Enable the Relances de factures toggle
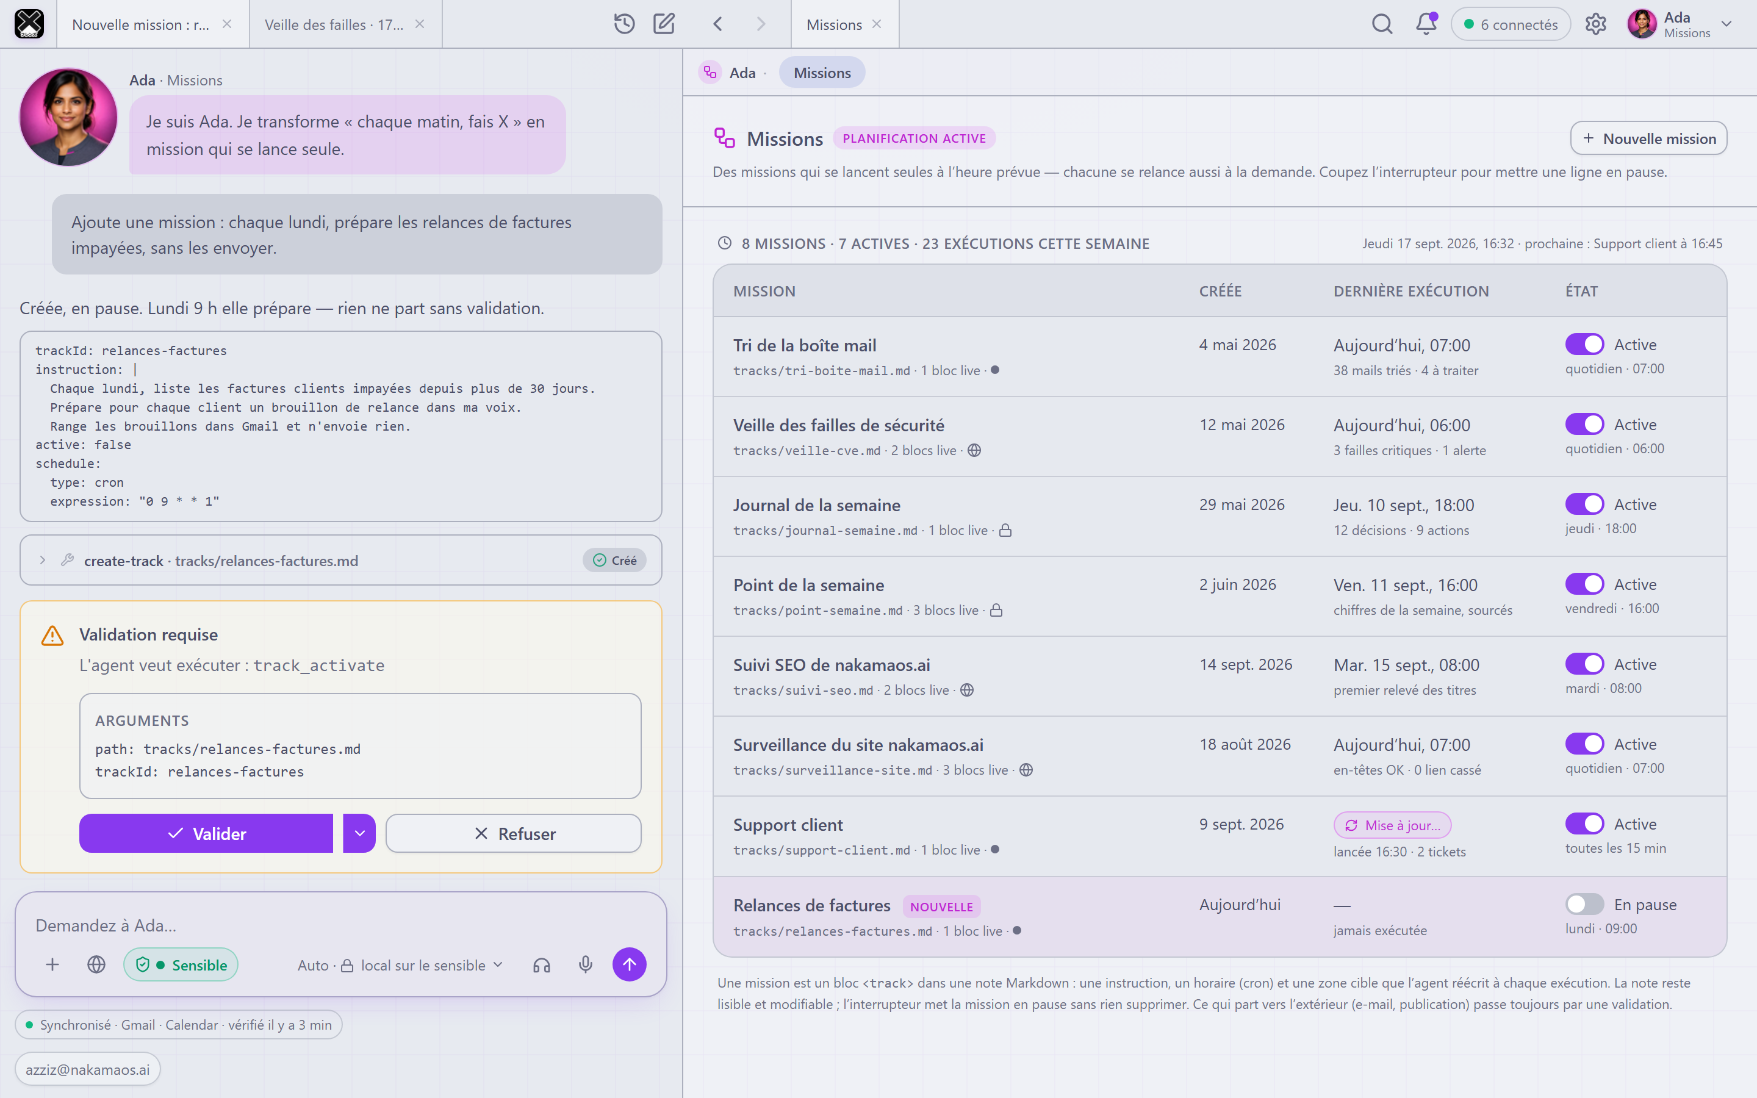 point(1584,904)
